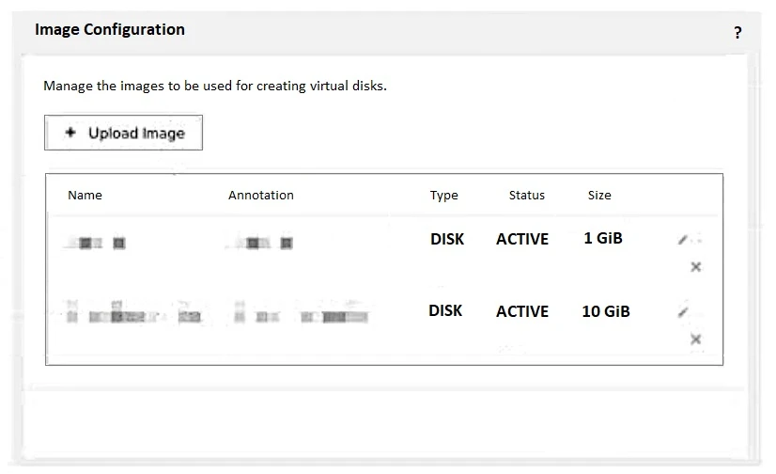The height and width of the screenshot is (474, 776).
Task: Open help with the question mark icon
Action: pyautogui.click(x=738, y=33)
